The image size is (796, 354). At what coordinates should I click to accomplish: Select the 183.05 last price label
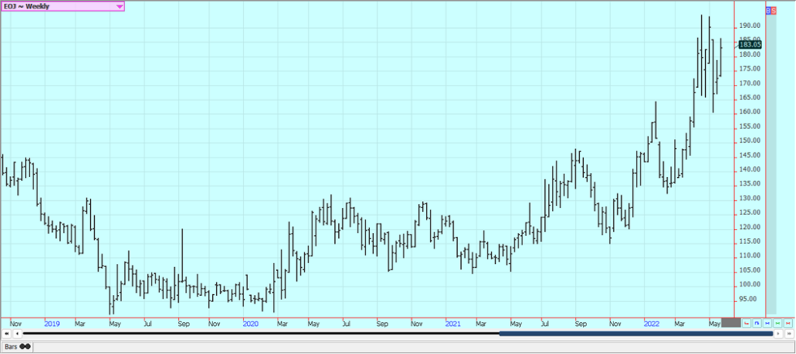click(750, 44)
